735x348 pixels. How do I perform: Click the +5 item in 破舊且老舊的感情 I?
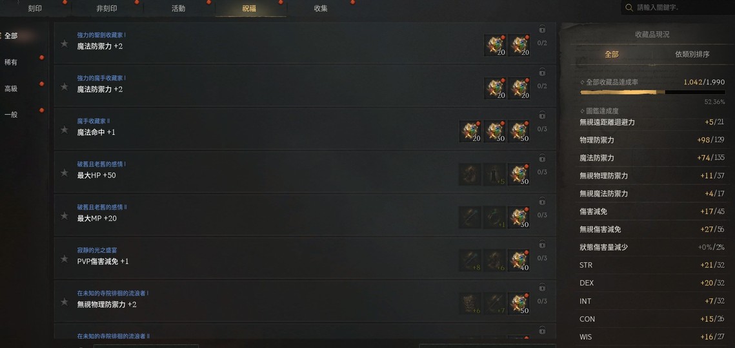tap(494, 174)
